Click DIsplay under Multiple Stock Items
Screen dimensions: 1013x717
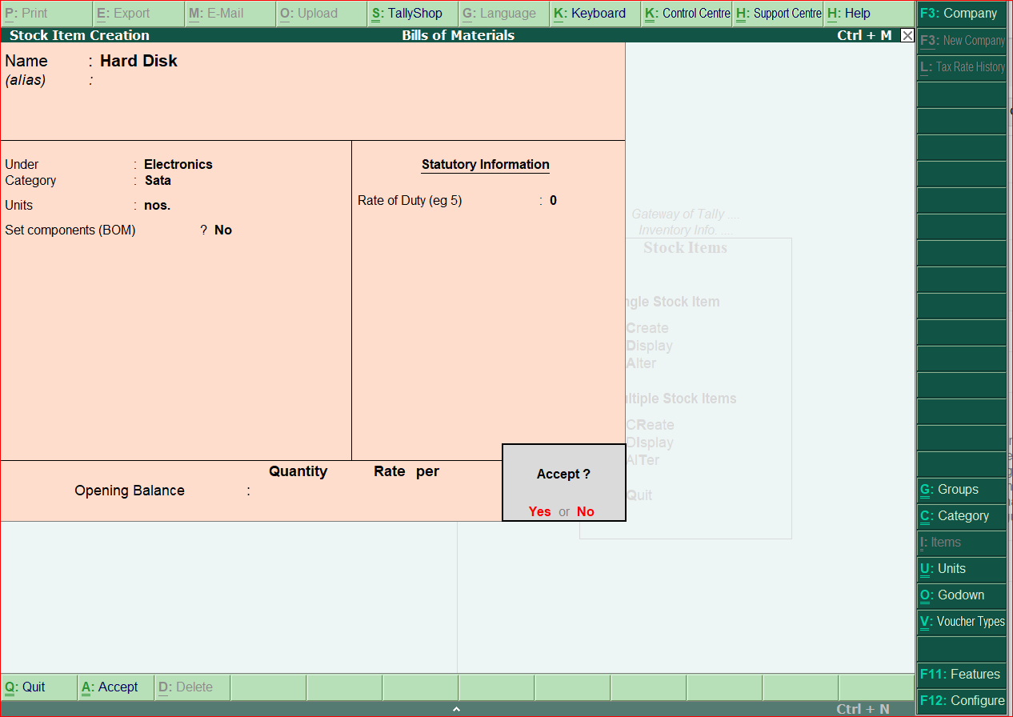click(650, 443)
